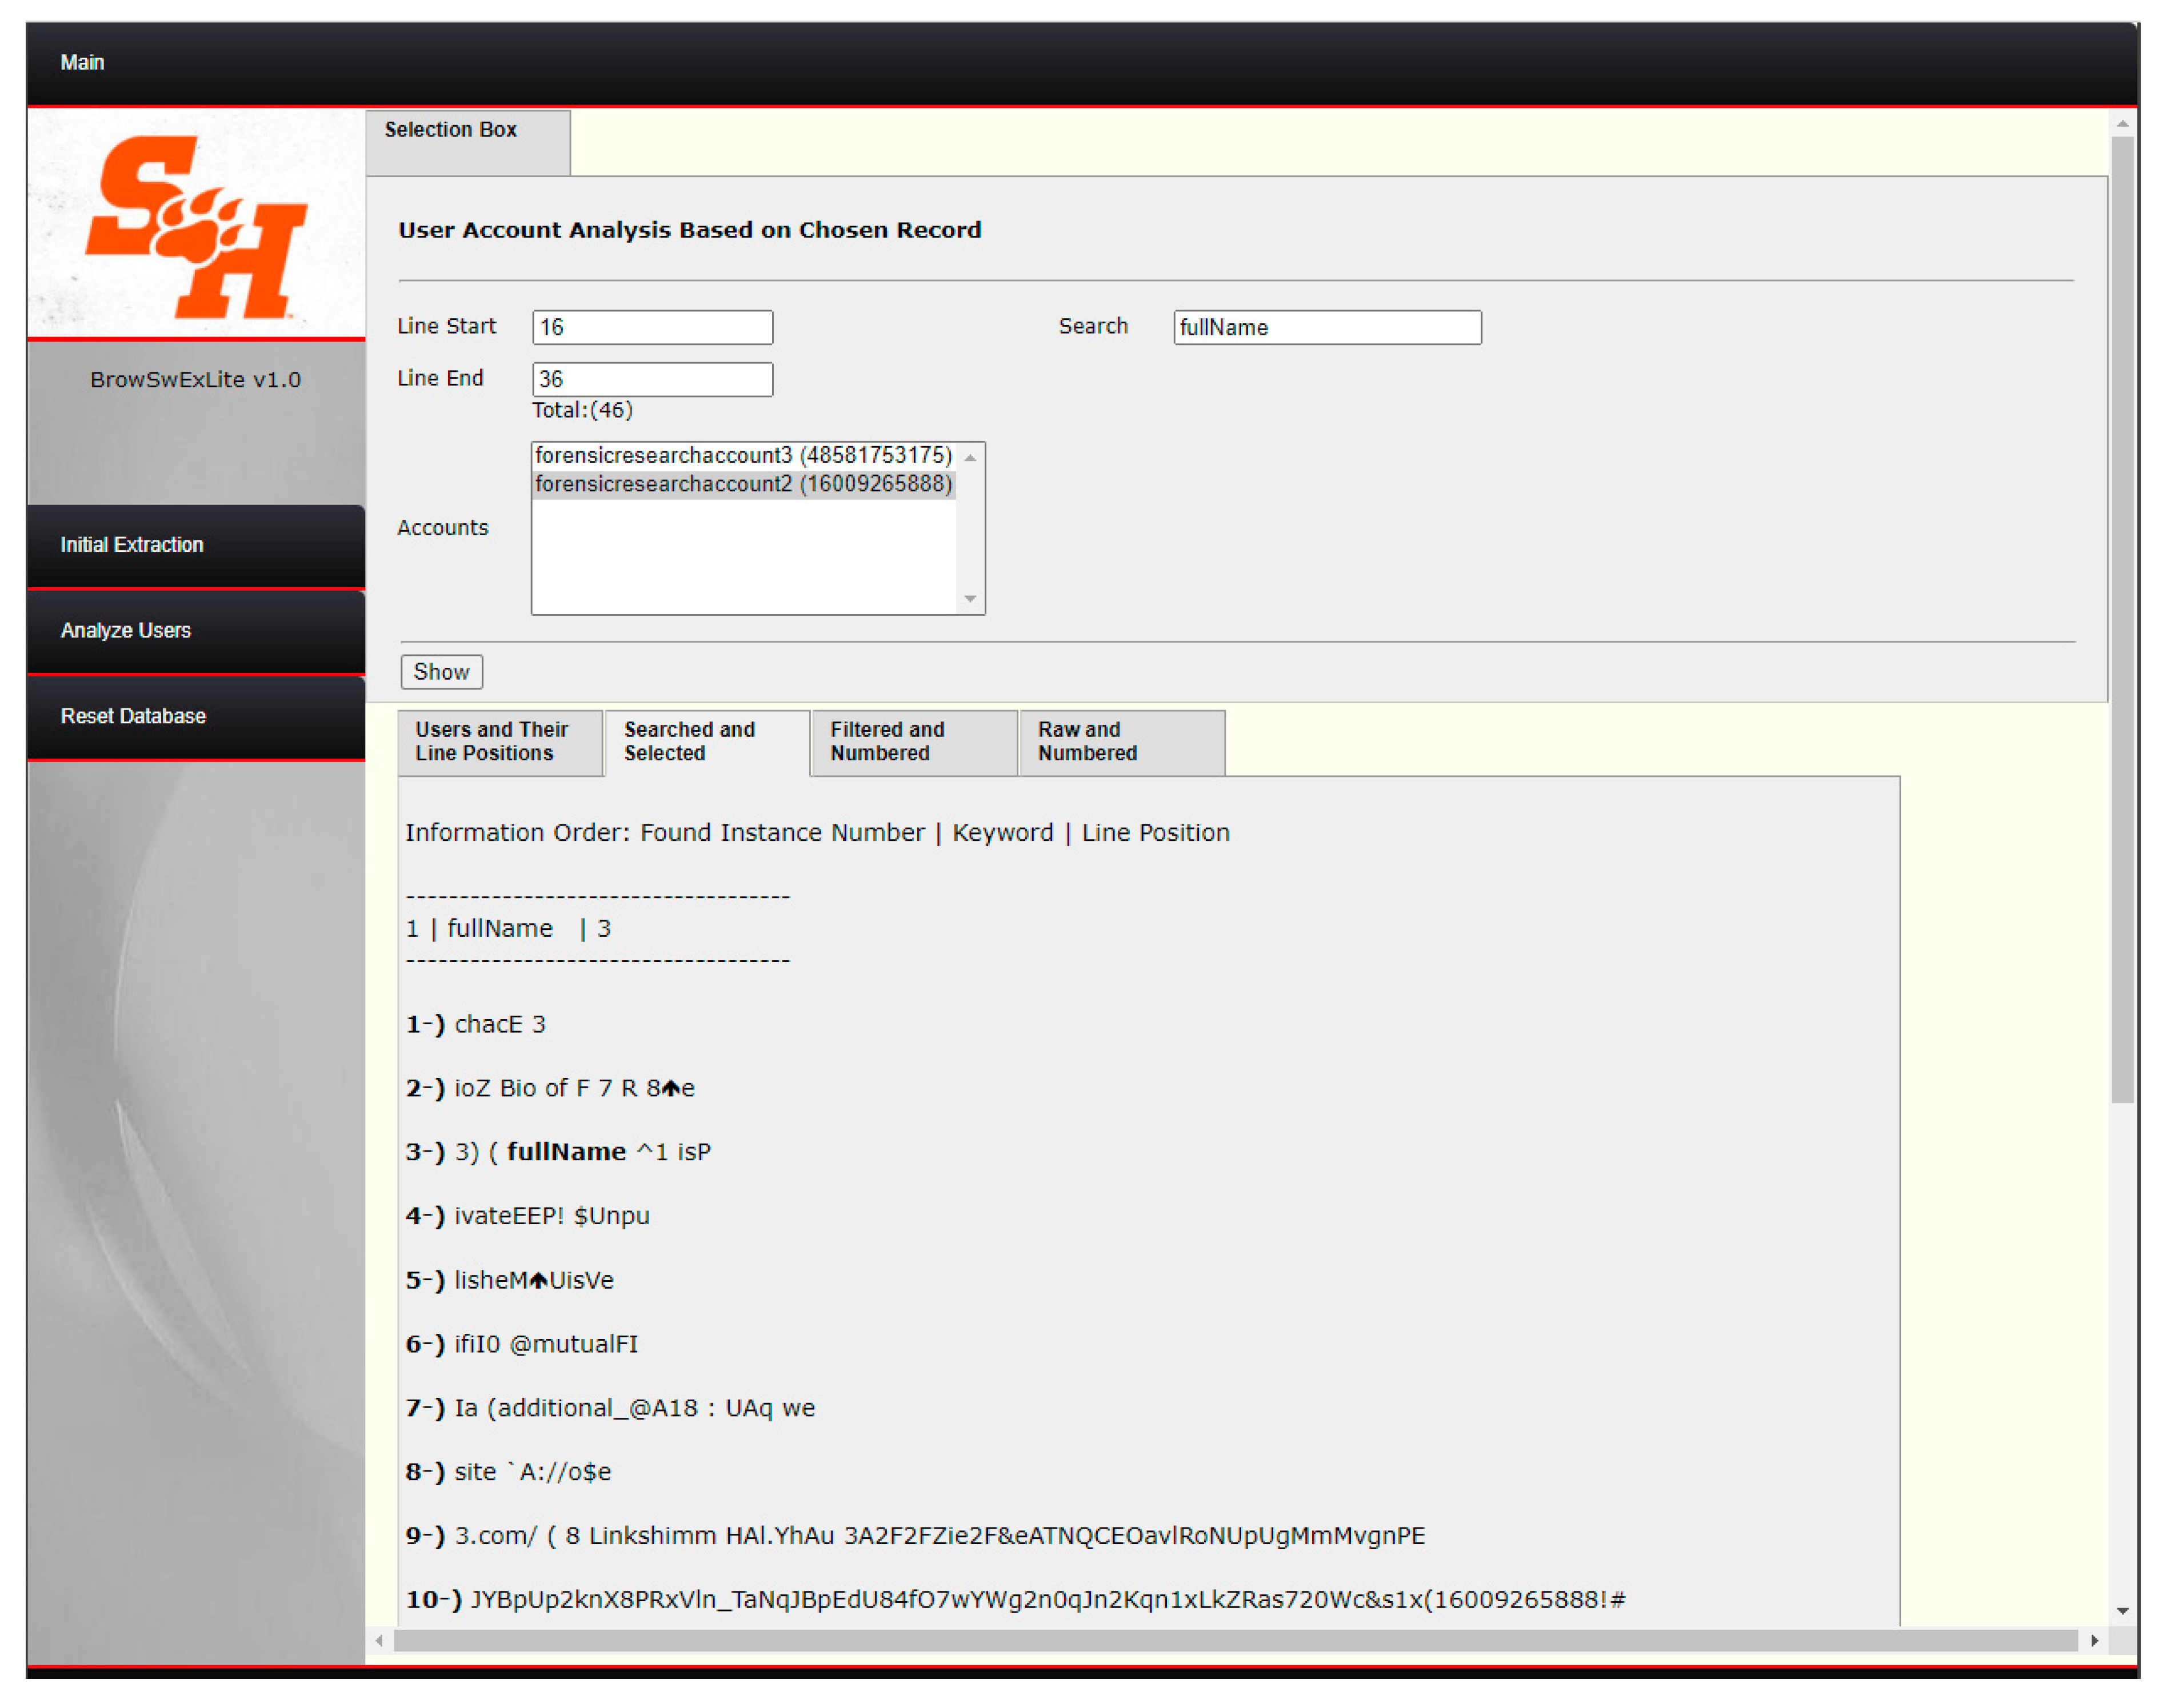Click horizontal scrollbar right arrow
The width and height of the screenshot is (2167, 1708).
tap(2094, 1641)
